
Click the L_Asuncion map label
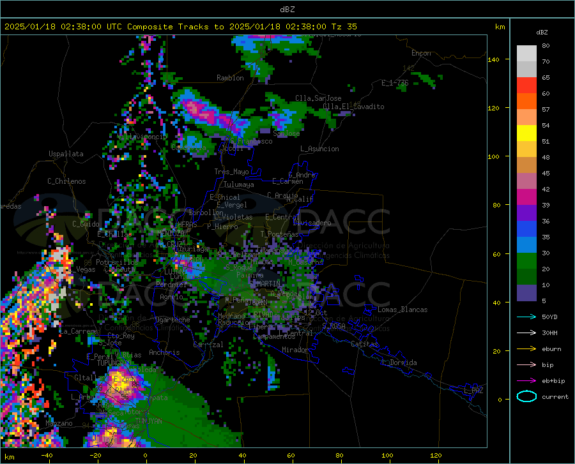click(x=319, y=149)
